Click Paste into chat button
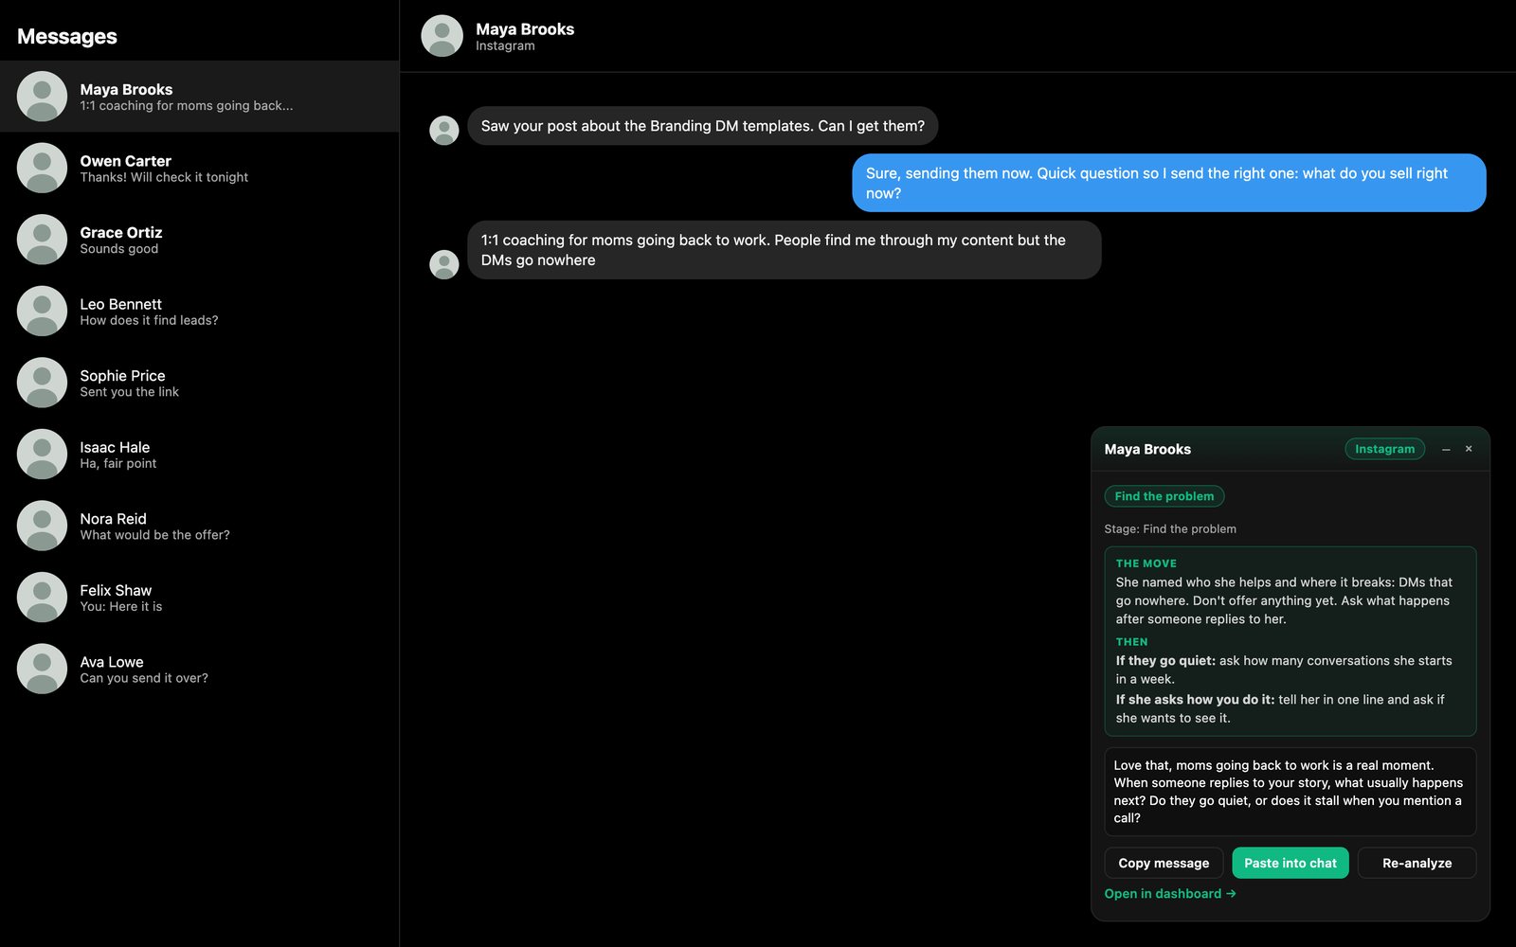 pyautogui.click(x=1290, y=863)
